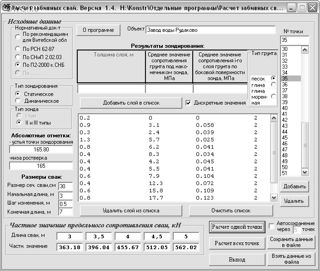Click 'Добавить слой в список' button
This screenshot has height=271, width=320.
(x=131, y=103)
